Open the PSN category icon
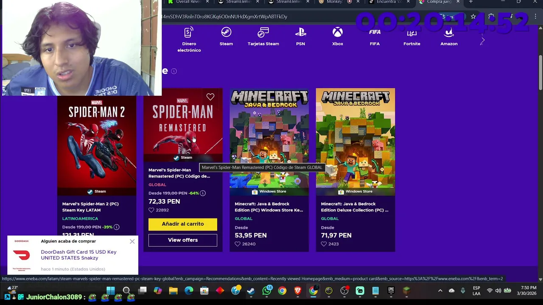 click(x=300, y=32)
